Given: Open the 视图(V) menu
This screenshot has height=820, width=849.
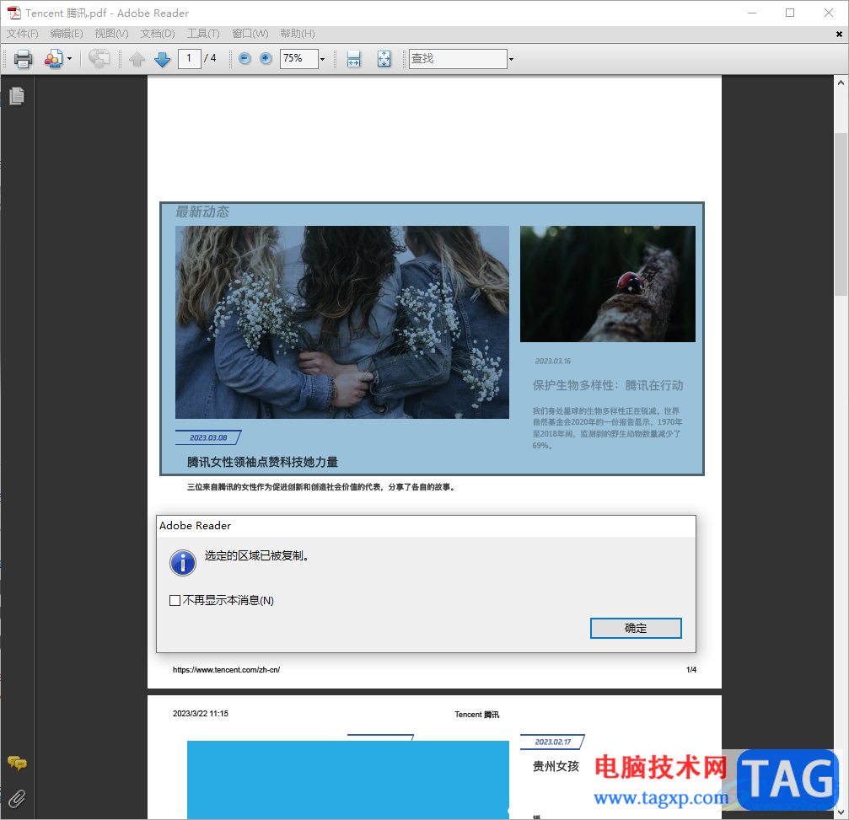Looking at the screenshot, I should pos(111,34).
